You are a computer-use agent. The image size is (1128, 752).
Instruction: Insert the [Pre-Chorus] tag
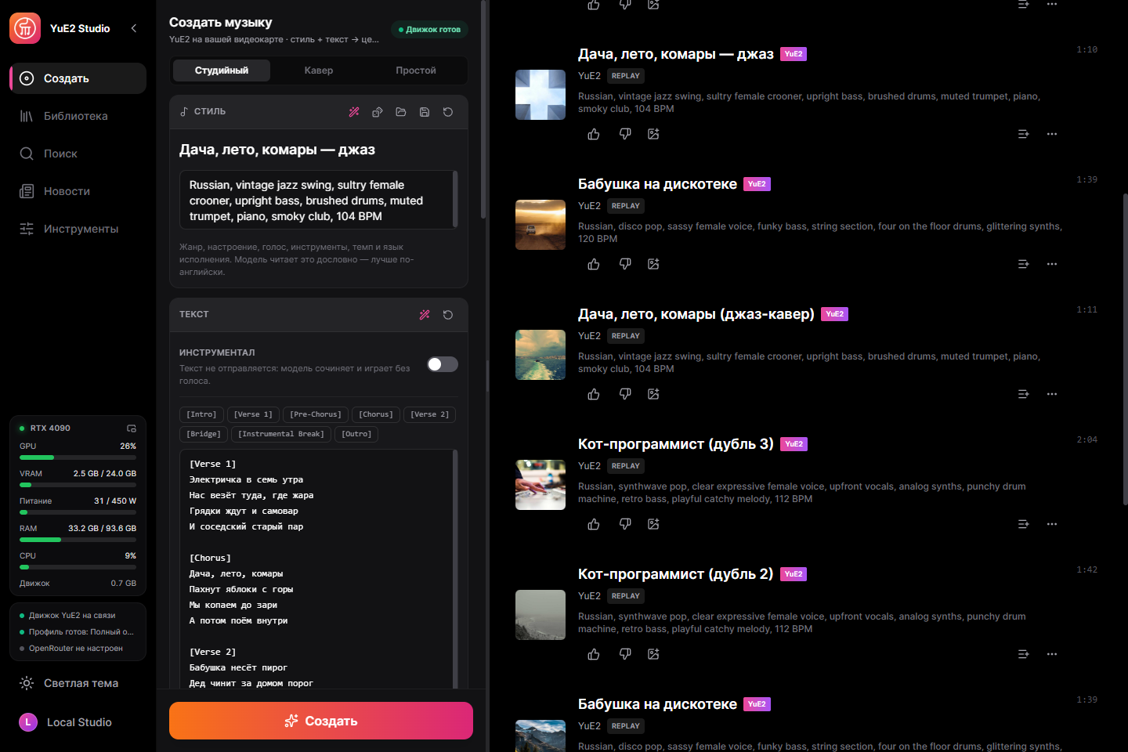pyautogui.click(x=316, y=414)
